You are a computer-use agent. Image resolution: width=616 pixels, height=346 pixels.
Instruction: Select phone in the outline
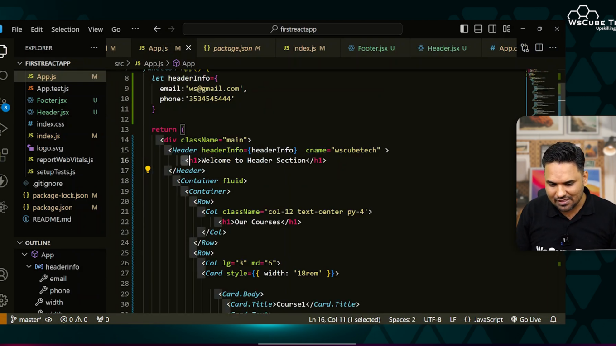pyautogui.click(x=60, y=290)
